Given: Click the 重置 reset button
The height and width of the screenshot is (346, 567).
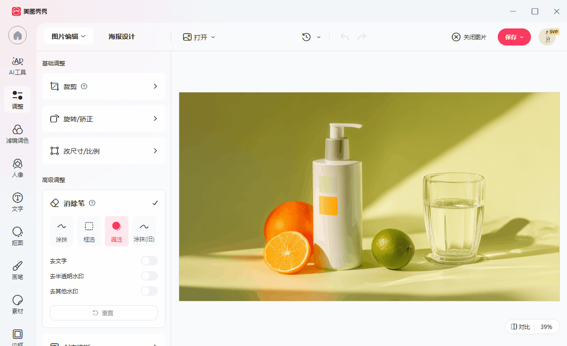Looking at the screenshot, I should pos(104,313).
